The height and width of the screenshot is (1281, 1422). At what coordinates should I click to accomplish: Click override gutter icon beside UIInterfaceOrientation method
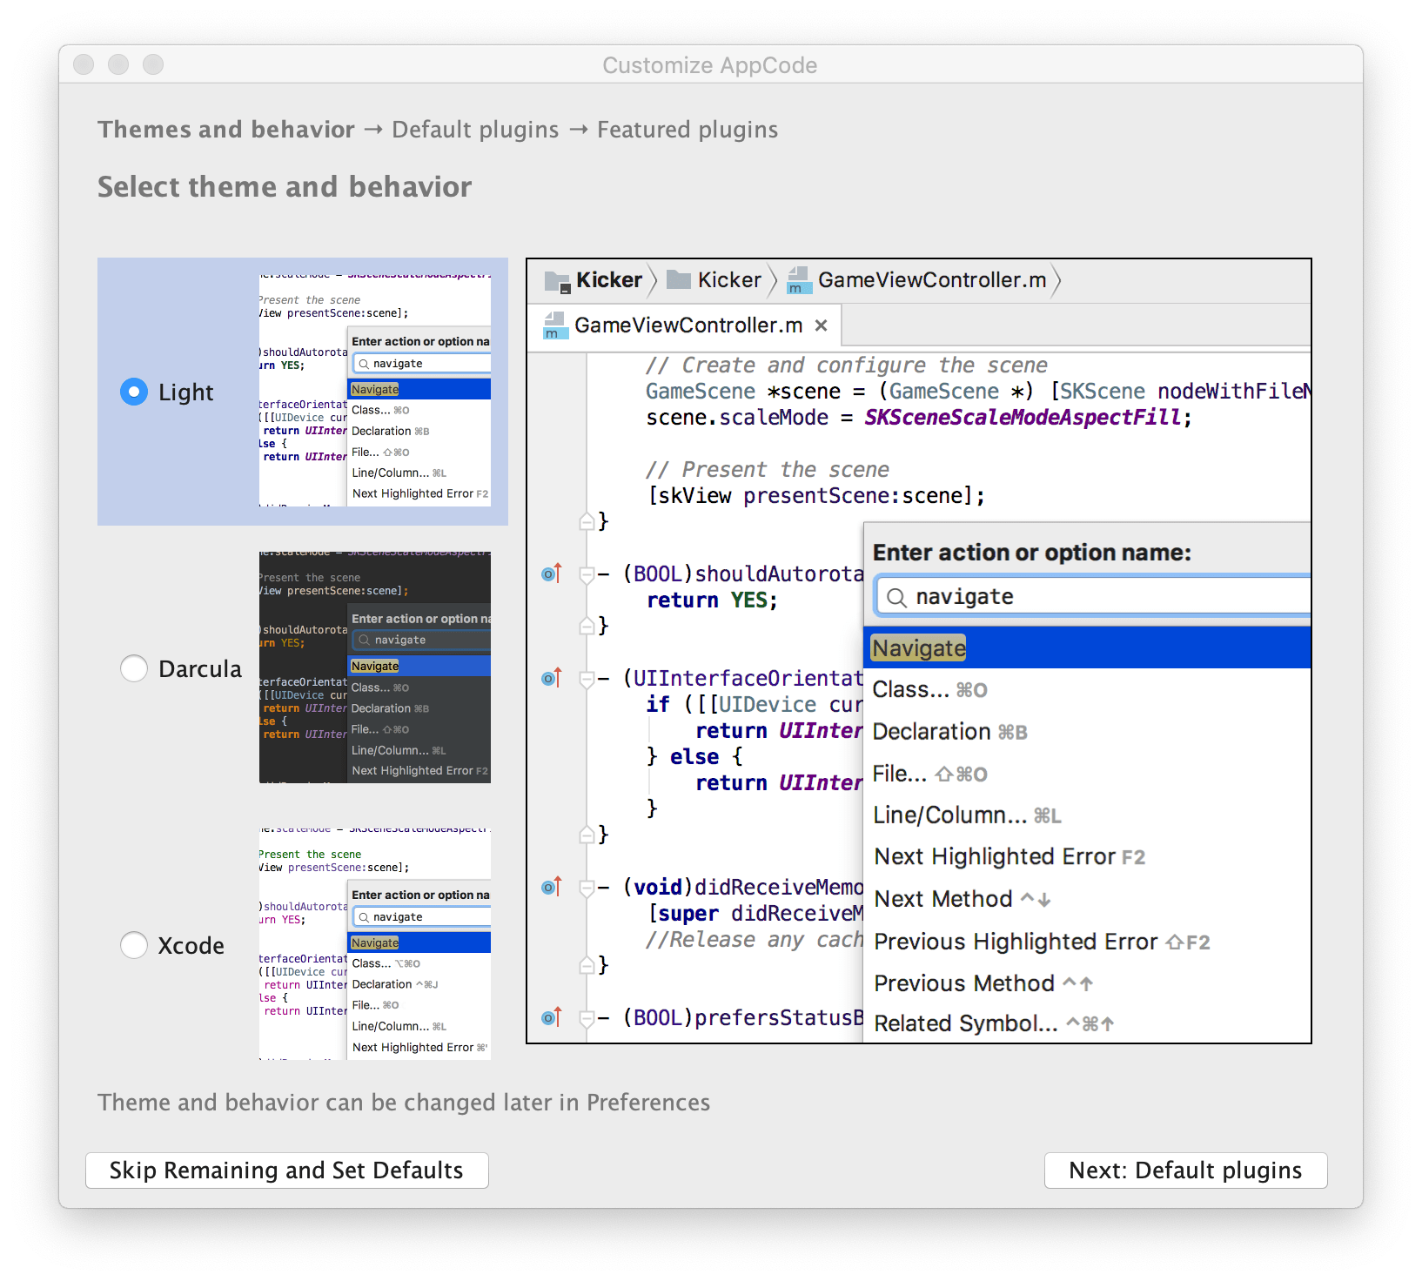click(x=552, y=678)
